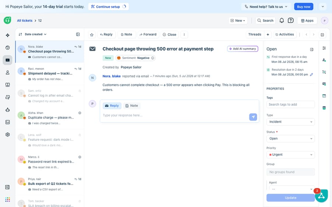Click the Note toolbar button
The image size is (332, 207).
127,35
